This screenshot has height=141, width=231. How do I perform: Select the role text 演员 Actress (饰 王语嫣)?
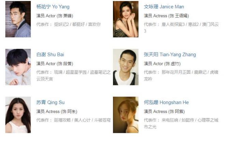(x=166, y=16)
